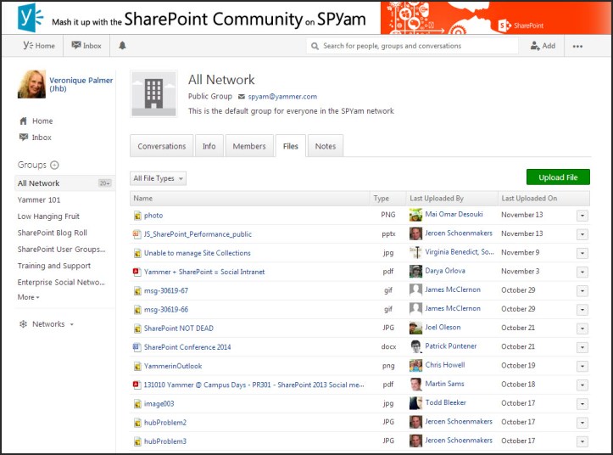Click Chris Howell's avatar
Screen dimensions: 613x455
(415, 365)
